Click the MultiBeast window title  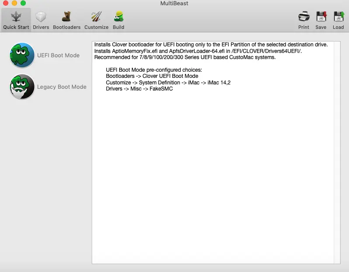click(x=174, y=3)
